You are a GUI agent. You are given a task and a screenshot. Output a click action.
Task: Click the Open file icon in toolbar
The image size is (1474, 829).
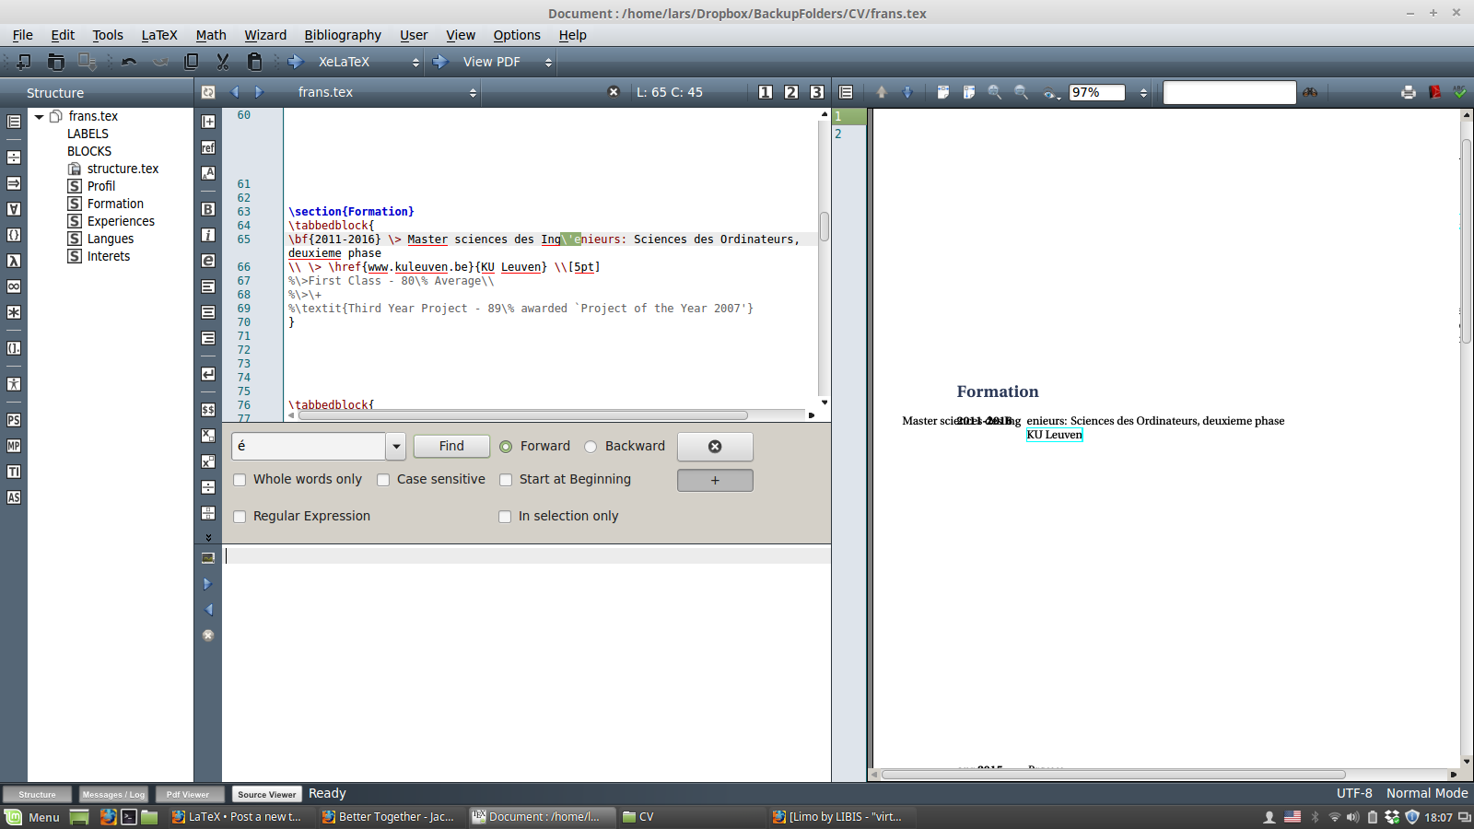[56, 62]
